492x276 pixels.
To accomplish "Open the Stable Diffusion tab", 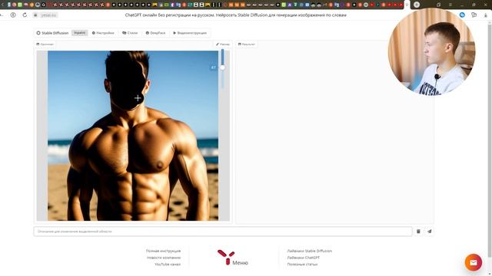I will pyautogui.click(x=52, y=33).
